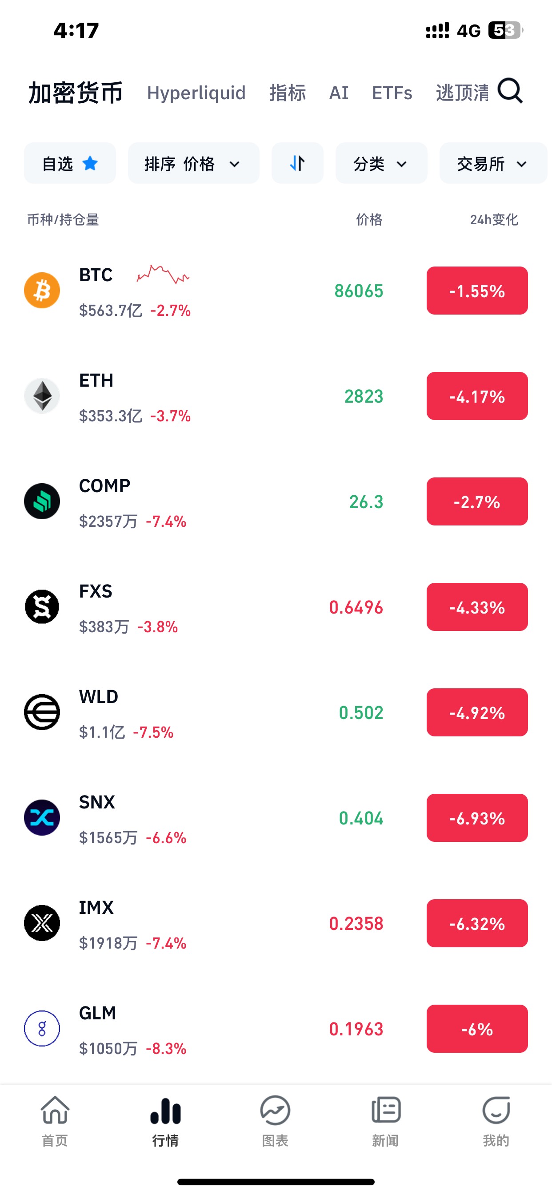Viewport: 552px width, 1196px height.
Task: Tap the SNX coin logo
Action: (x=42, y=818)
